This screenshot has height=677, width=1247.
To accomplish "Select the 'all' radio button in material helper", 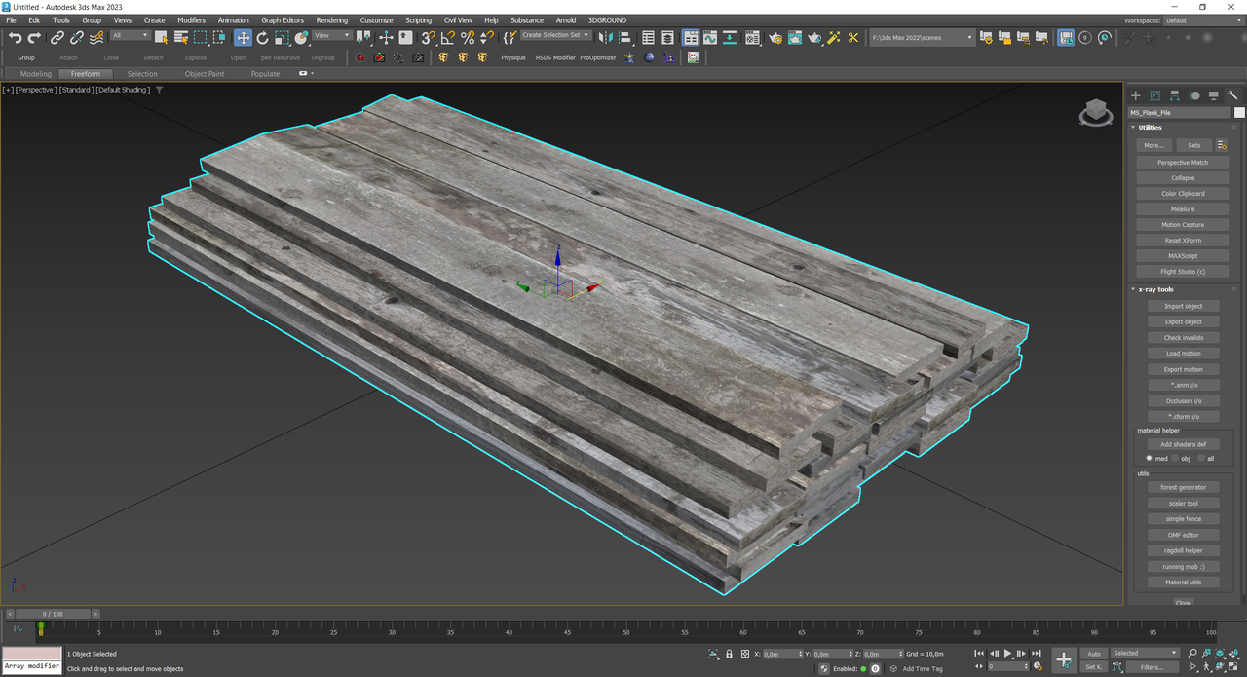I will click(x=1201, y=458).
